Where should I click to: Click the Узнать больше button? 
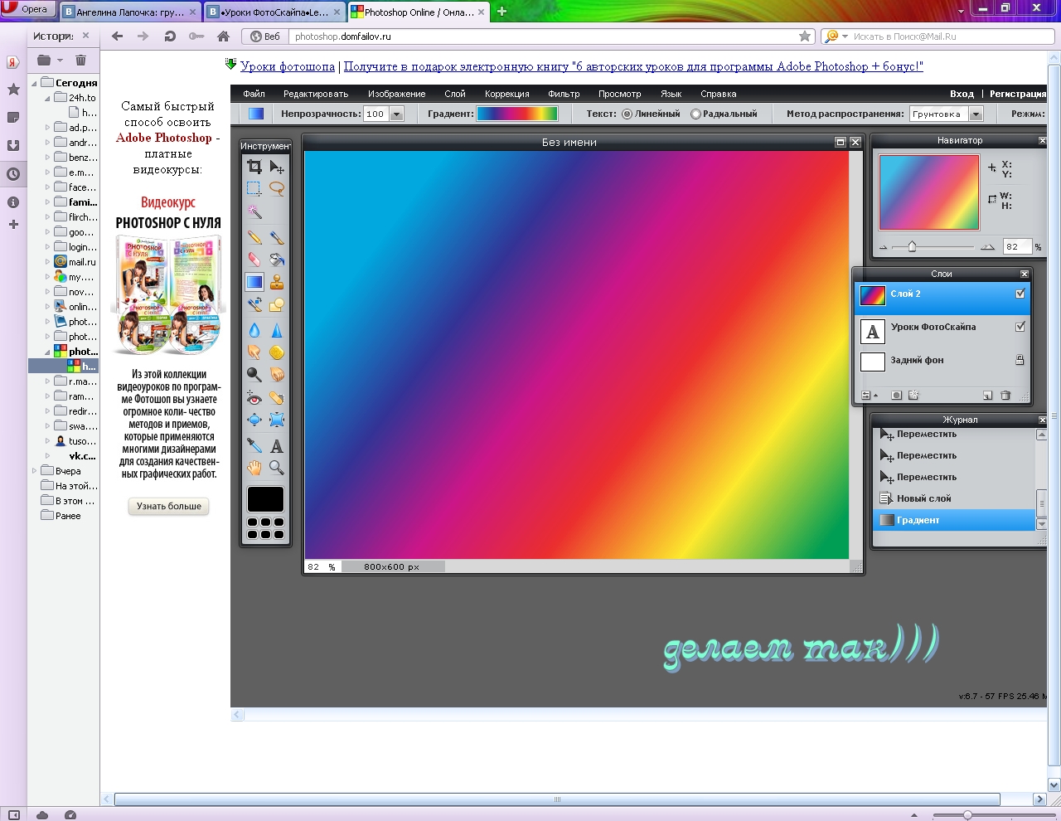coord(168,506)
